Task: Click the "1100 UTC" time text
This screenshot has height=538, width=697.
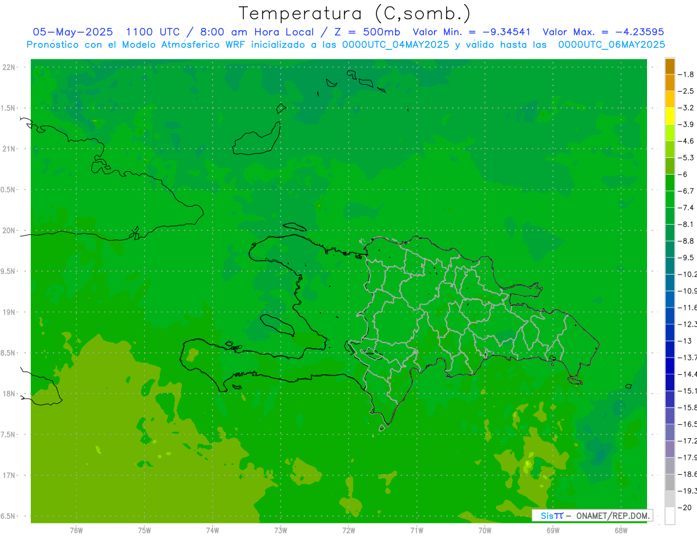Action: point(153,32)
